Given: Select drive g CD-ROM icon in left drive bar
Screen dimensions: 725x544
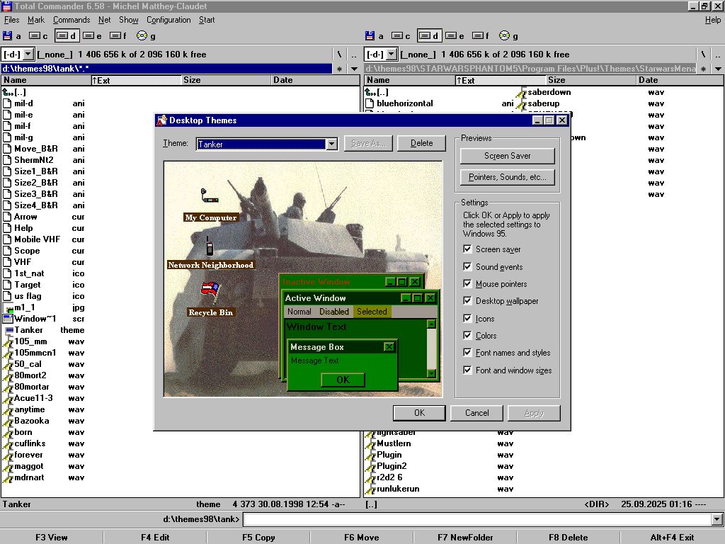Looking at the screenshot, I should [x=142, y=36].
